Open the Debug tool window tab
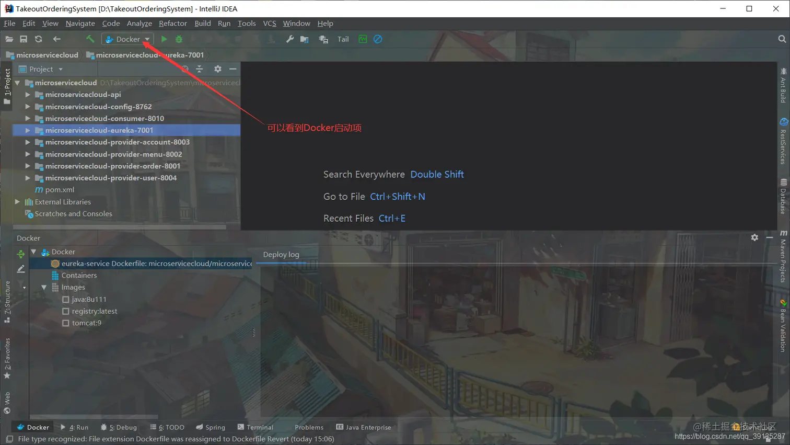 pos(119,427)
